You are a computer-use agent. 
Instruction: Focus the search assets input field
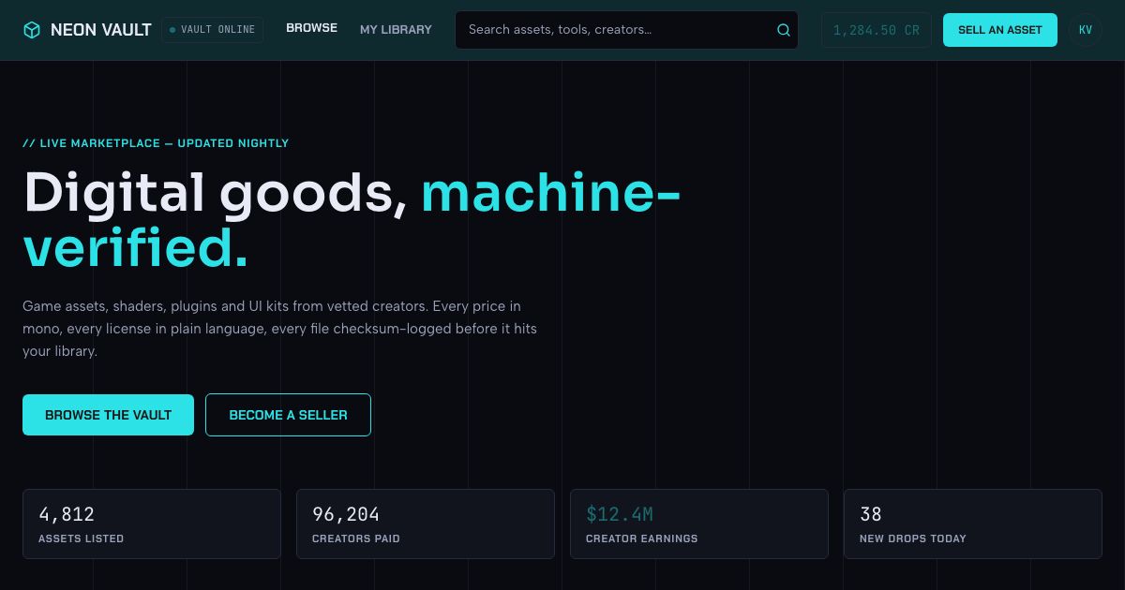click(x=626, y=30)
